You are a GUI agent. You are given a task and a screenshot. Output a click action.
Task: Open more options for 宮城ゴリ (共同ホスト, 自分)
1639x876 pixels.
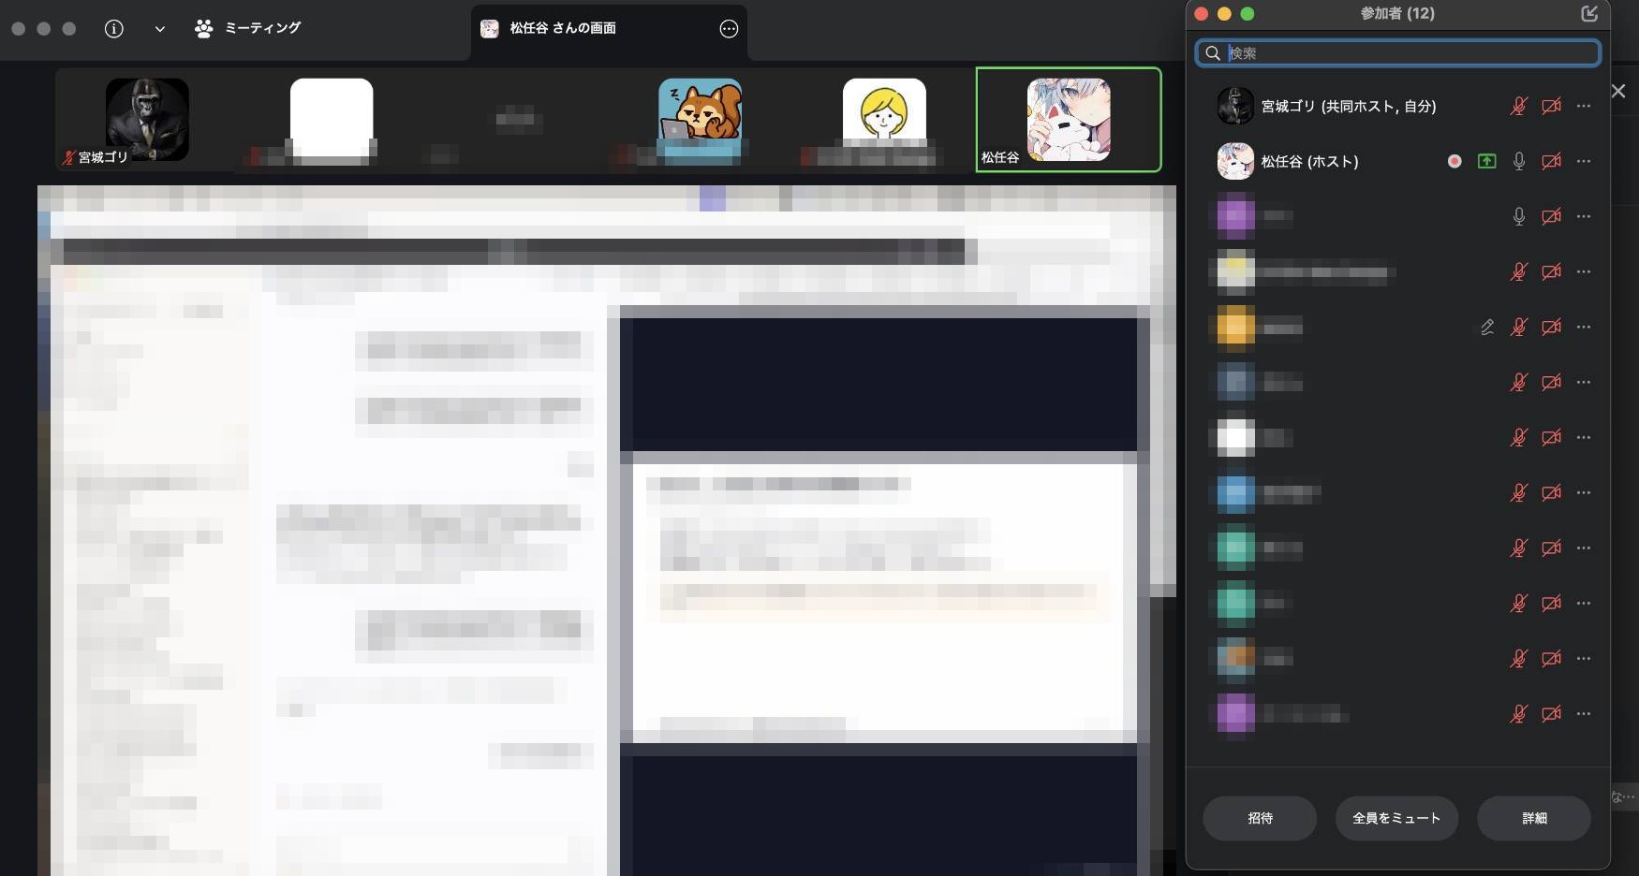pyautogui.click(x=1584, y=106)
